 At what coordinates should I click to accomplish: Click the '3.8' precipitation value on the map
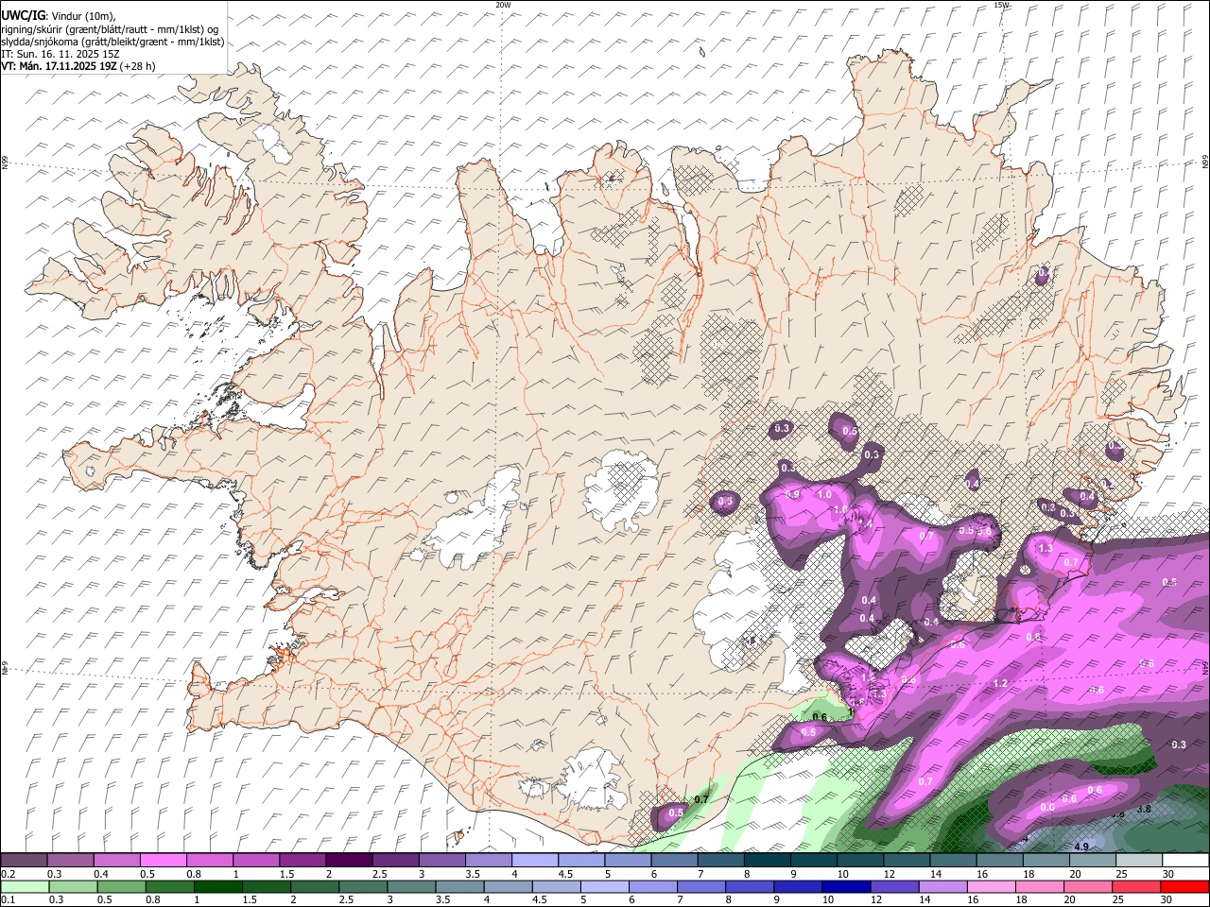1143,810
